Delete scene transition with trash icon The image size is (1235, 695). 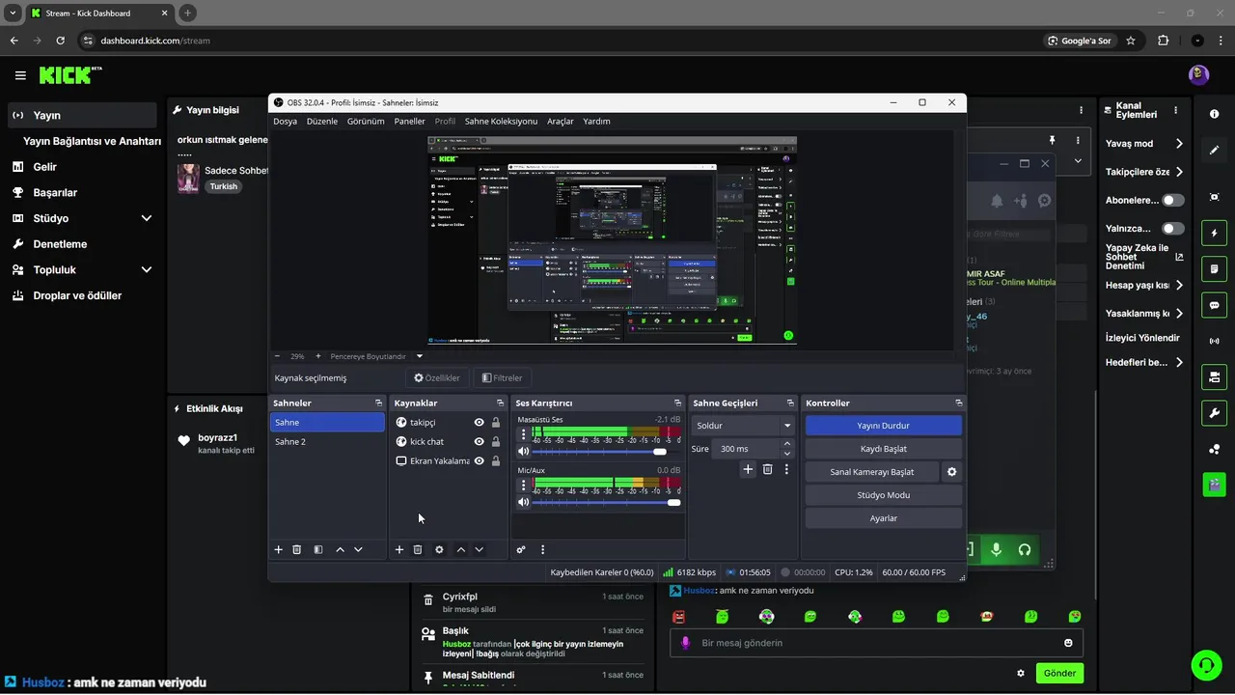[768, 469]
